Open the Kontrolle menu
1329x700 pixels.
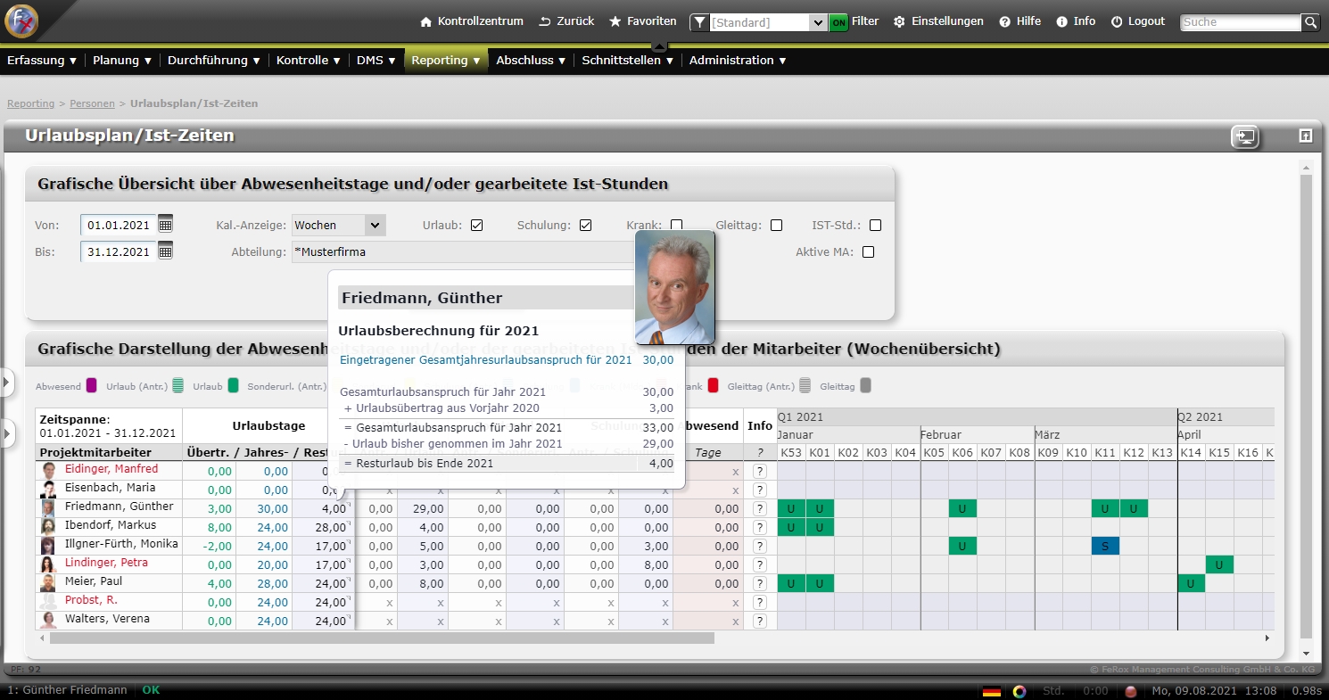click(309, 61)
